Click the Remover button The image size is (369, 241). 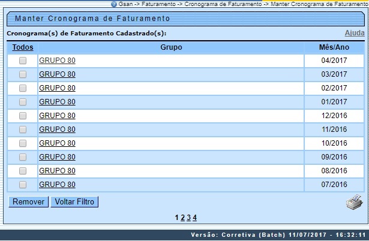point(28,202)
